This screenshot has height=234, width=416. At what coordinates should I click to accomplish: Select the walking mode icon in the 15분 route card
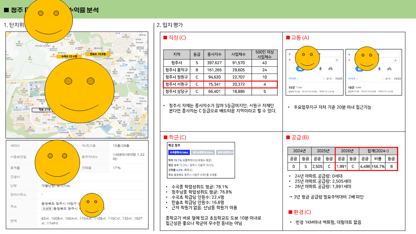tap(321, 68)
